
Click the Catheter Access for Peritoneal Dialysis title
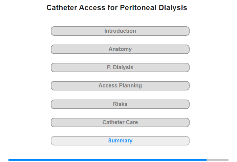click(x=117, y=7)
